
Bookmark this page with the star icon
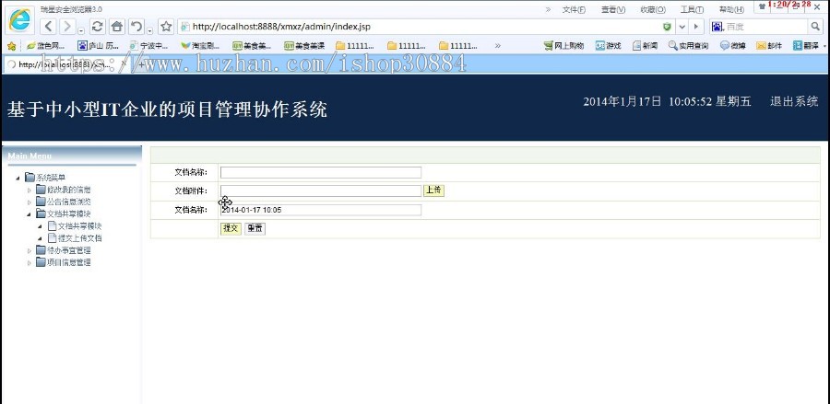166,27
